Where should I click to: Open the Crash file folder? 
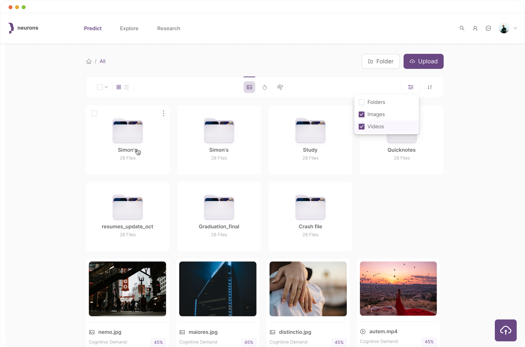(x=310, y=217)
